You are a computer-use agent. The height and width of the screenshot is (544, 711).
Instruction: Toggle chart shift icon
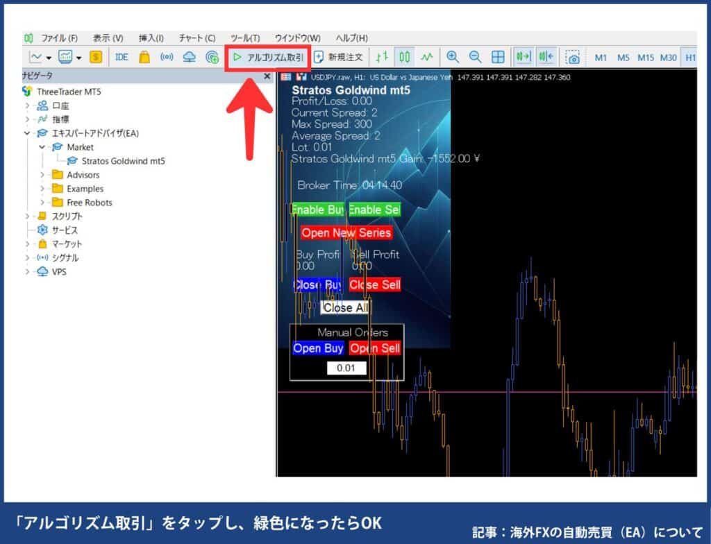pyautogui.click(x=546, y=57)
